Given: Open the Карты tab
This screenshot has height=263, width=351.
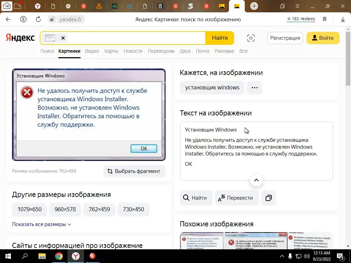Looking at the screenshot, I should (111, 51).
